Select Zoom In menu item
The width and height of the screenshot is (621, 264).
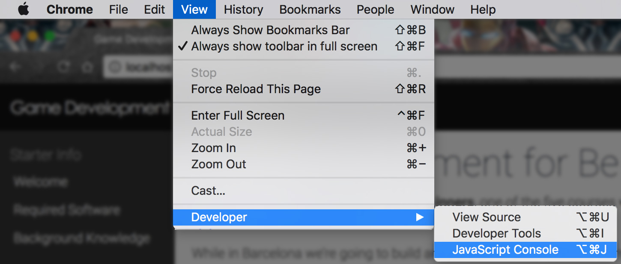click(x=213, y=148)
